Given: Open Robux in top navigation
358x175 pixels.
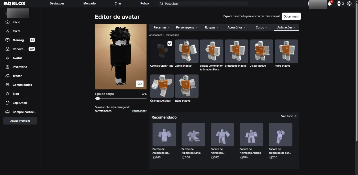Looking at the screenshot, I should [x=145, y=4].
